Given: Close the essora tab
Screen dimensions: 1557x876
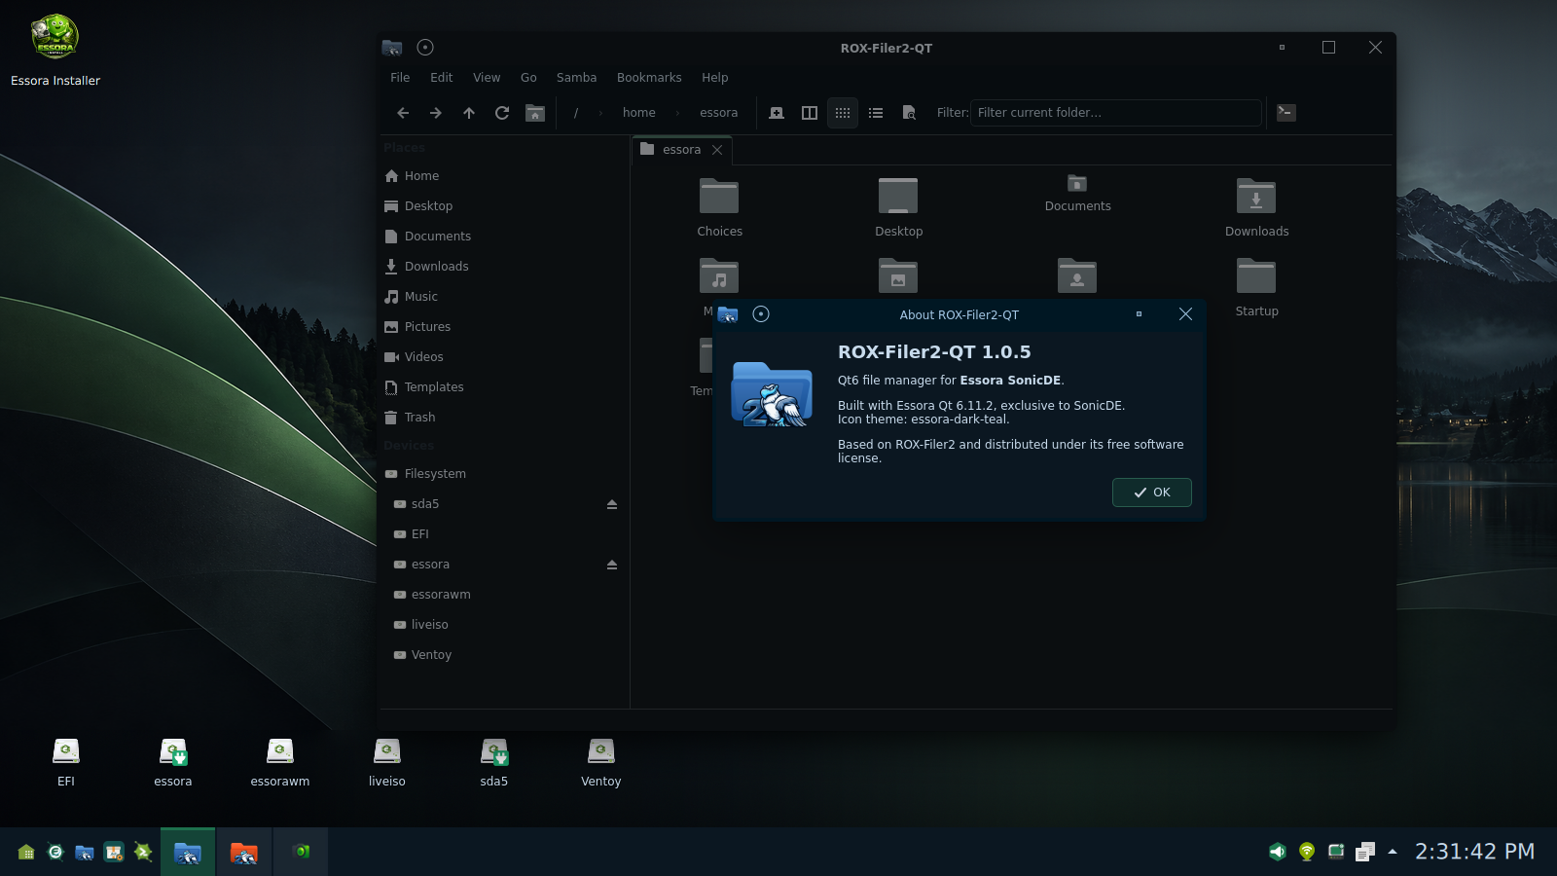Looking at the screenshot, I should point(717,150).
